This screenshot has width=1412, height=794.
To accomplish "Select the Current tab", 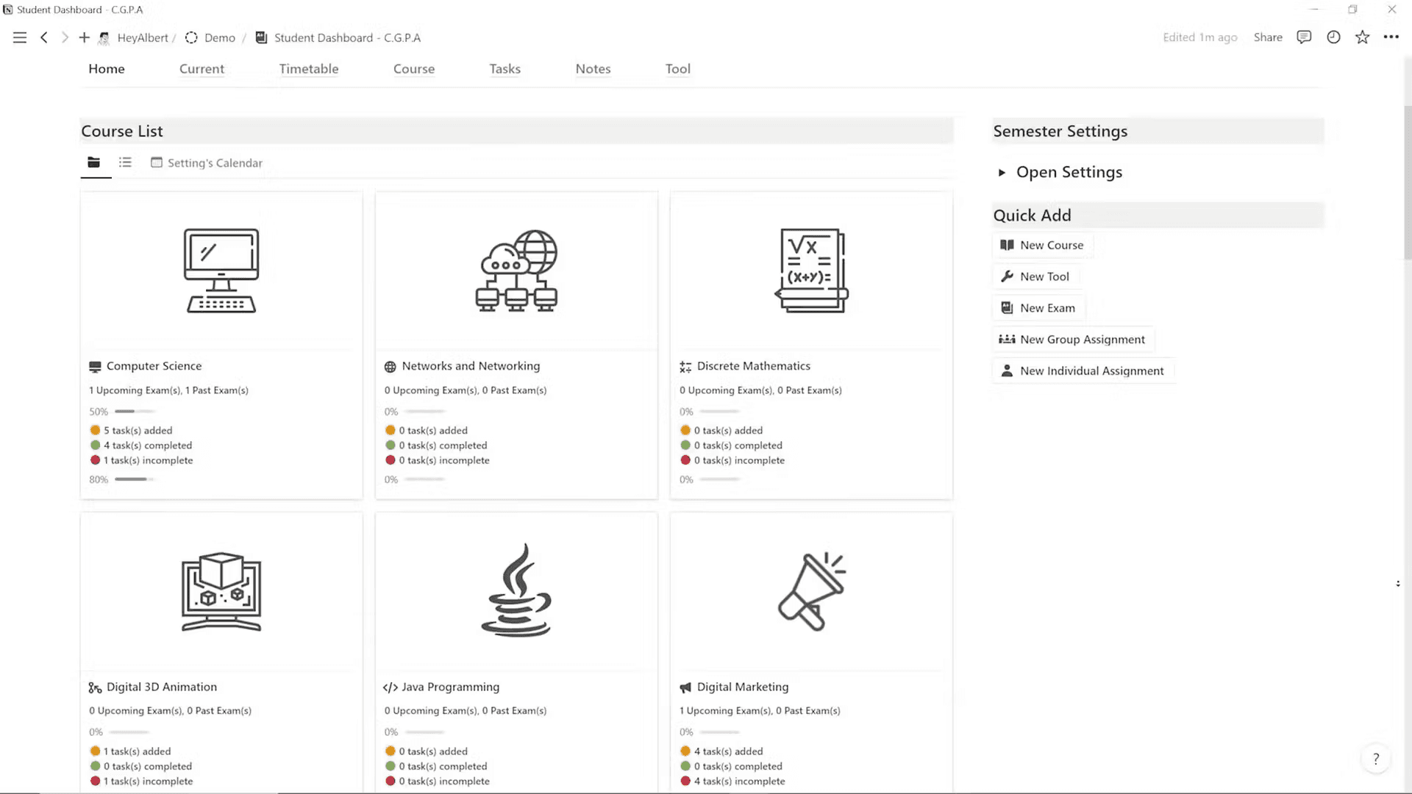I will click(202, 68).
